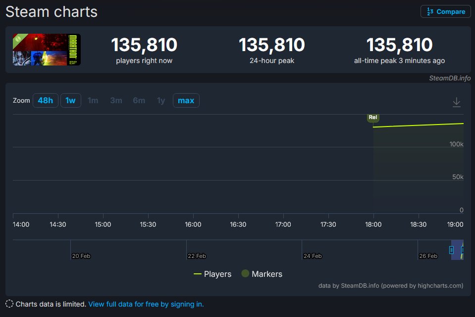
Task: Set chart zoom to 1w
Action: (x=71, y=100)
